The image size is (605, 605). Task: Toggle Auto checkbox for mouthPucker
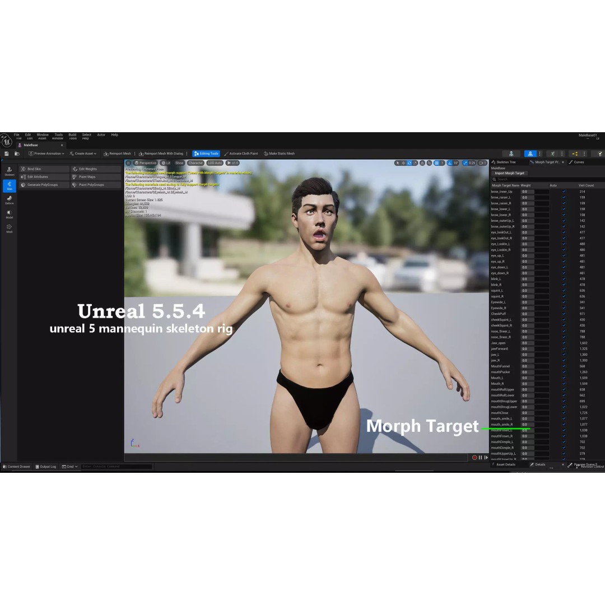click(x=564, y=372)
